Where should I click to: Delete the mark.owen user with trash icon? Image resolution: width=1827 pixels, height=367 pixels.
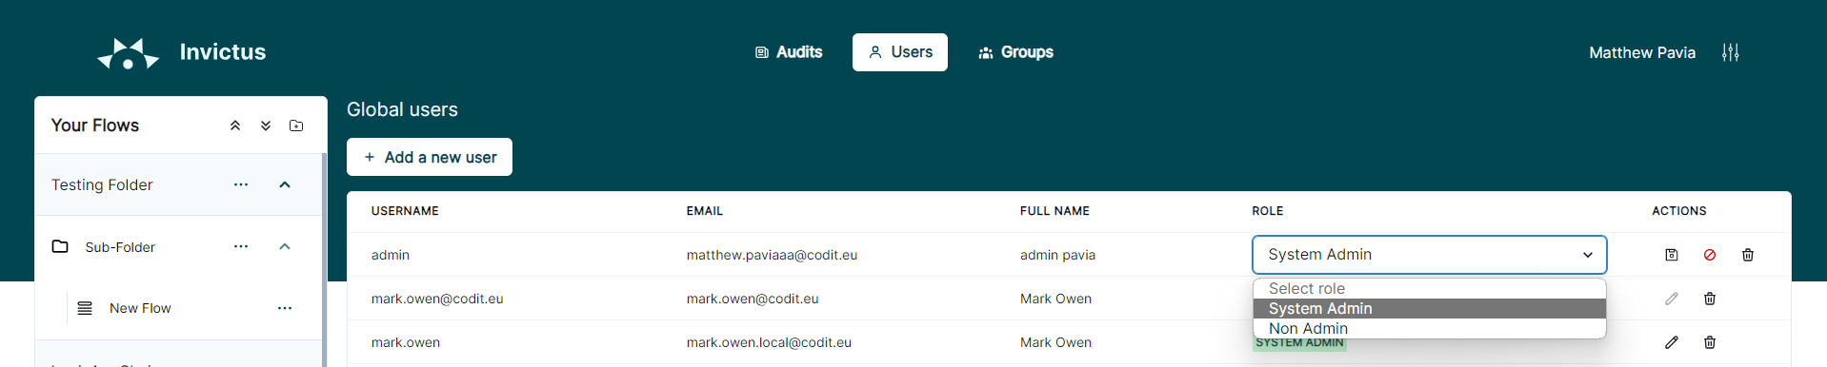(1710, 342)
